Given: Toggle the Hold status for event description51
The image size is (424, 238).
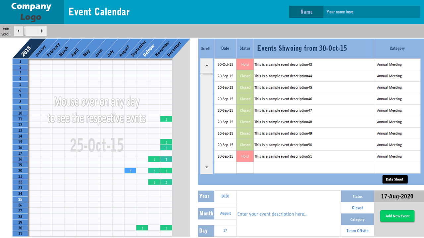Looking at the screenshot, I should 245,156.
